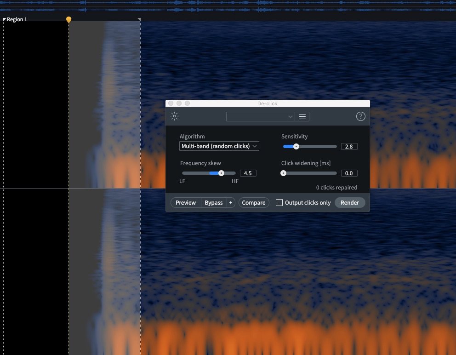This screenshot has height=355, width=456.
Task: Enable Output clicks only checkbox
Action: point(279,202)
